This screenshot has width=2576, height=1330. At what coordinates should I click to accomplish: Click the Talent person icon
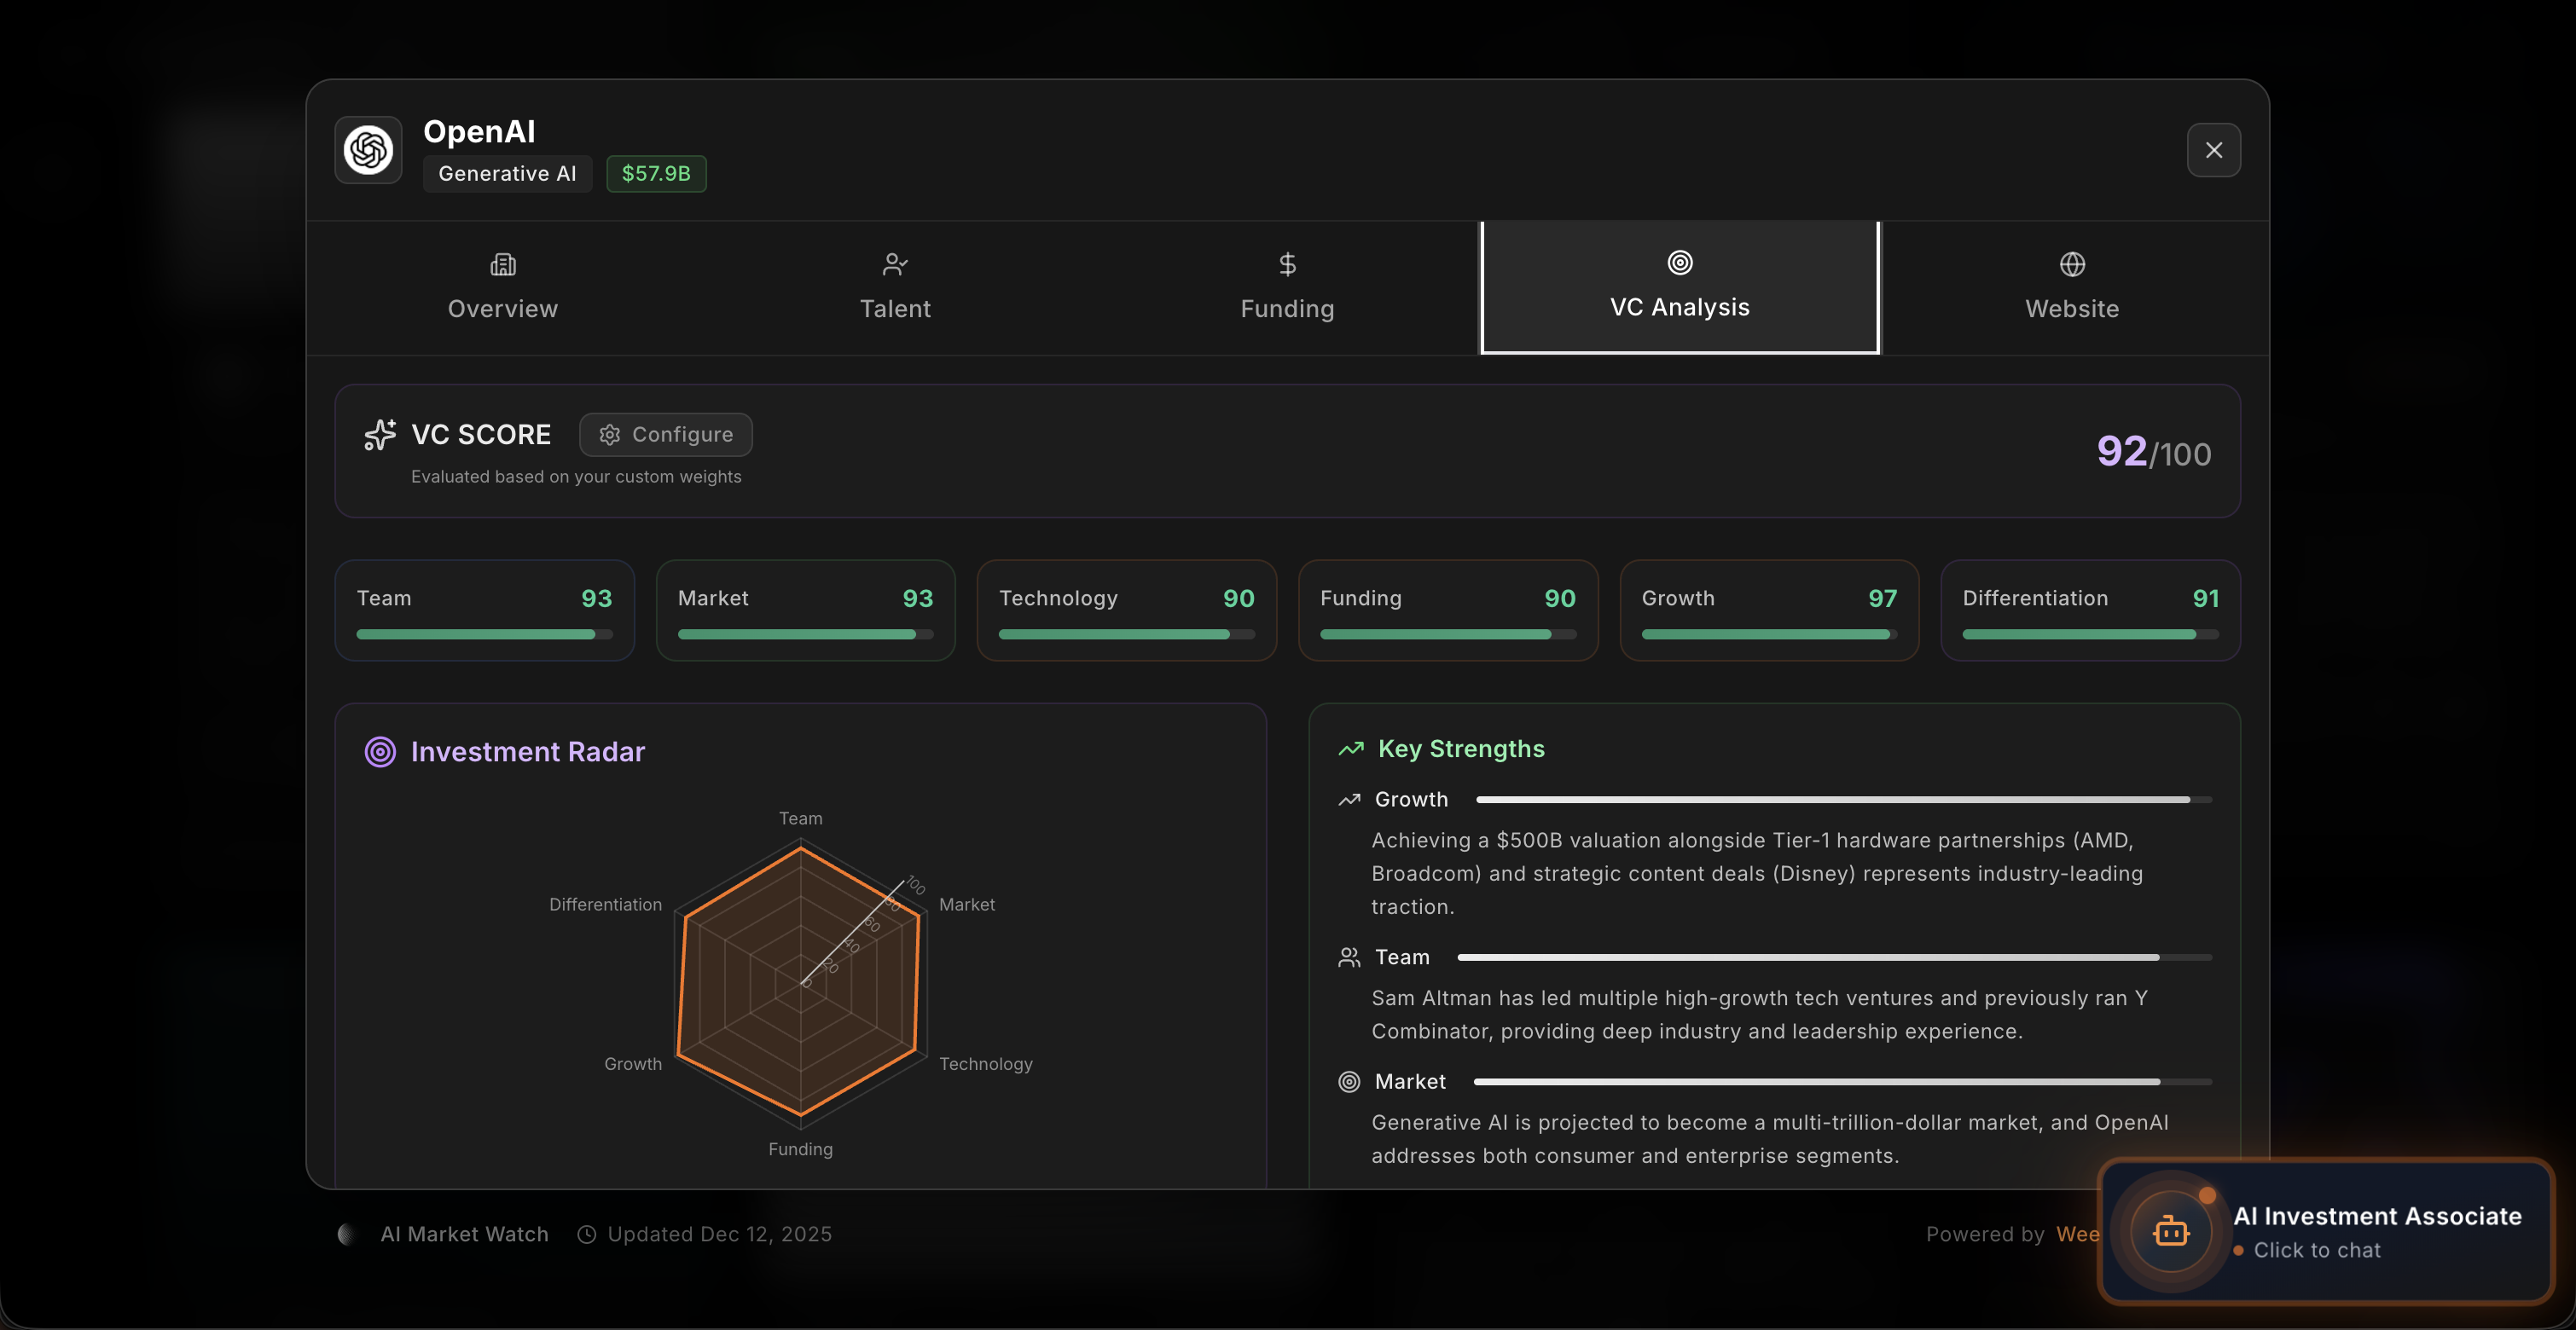[x=895, y=263]
